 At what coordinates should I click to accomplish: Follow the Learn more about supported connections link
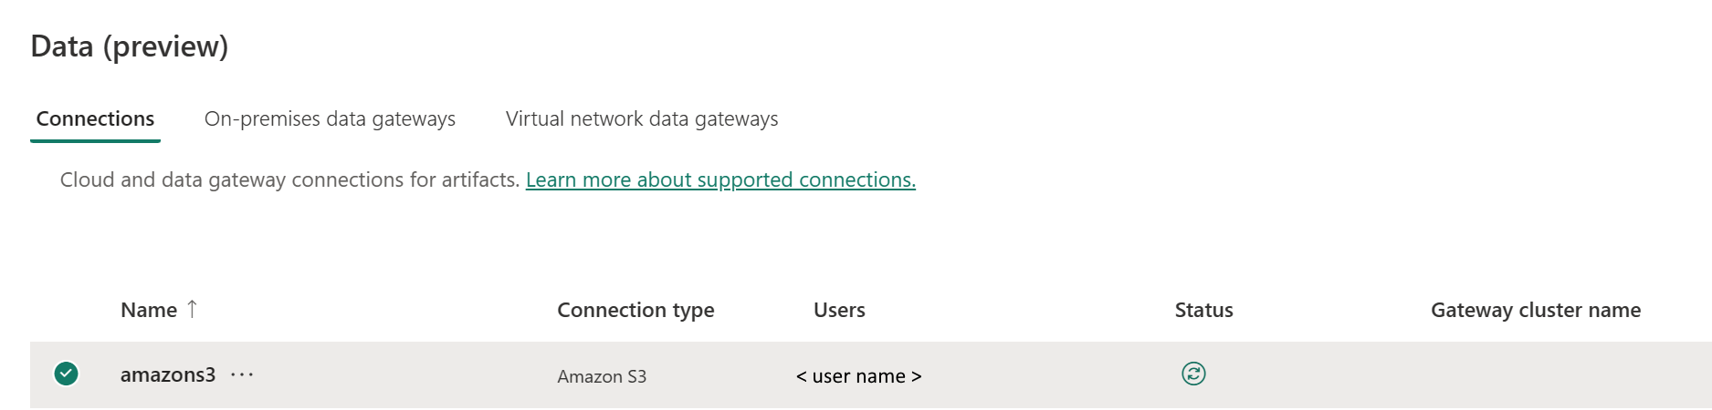(x=720, y=180)
